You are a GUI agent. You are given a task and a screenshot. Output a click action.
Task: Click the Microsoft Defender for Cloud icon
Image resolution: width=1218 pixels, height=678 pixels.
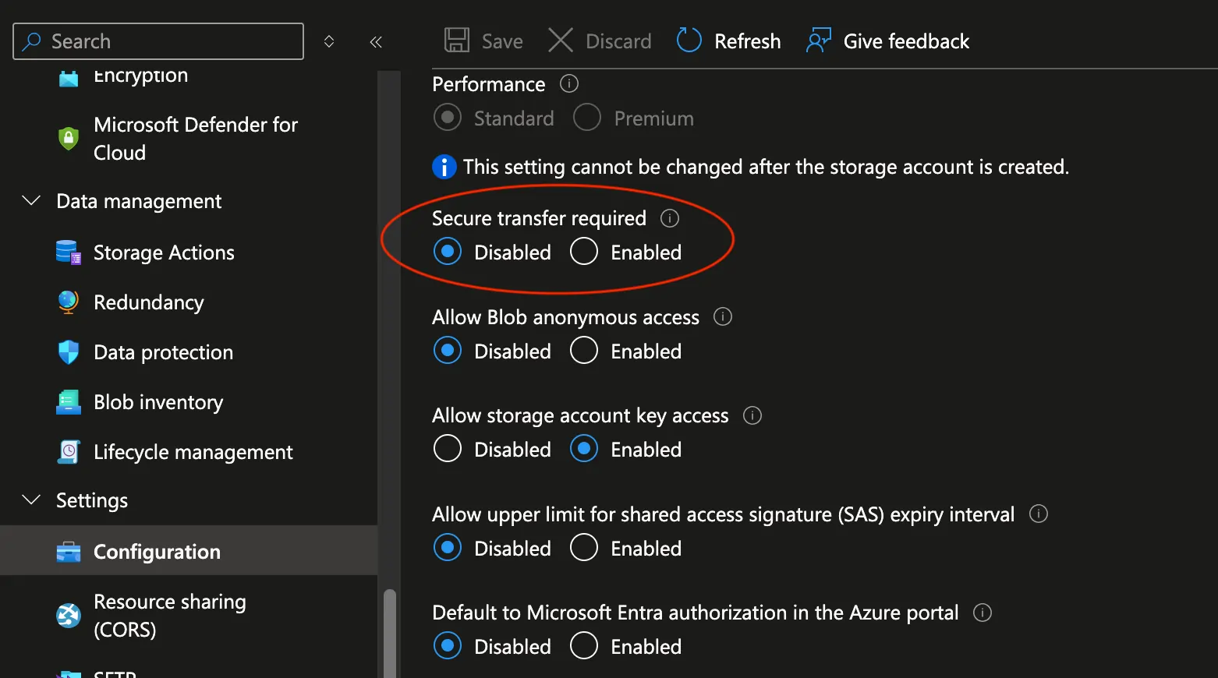point(69,139)
